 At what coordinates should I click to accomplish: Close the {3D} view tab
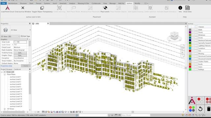tap(48, 24)
